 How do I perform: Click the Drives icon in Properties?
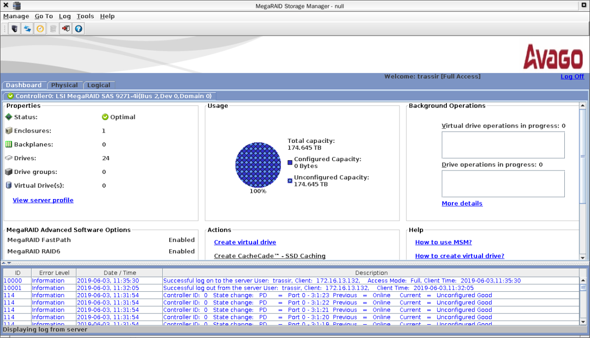[x=8, y=158]
